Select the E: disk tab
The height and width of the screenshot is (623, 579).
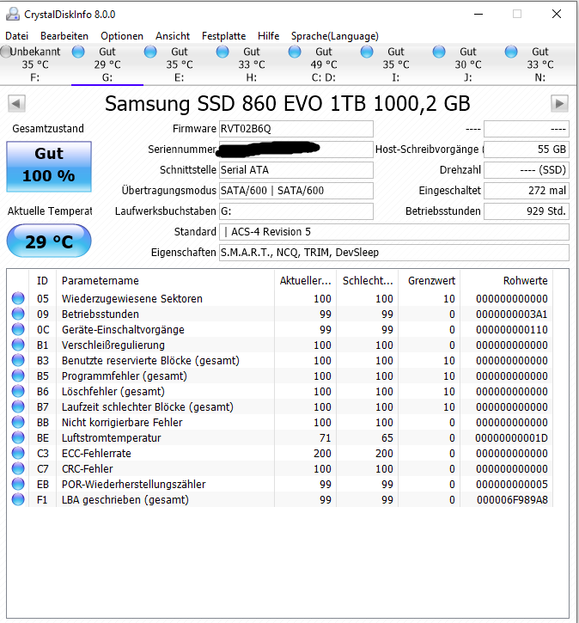(x=180, y=64)
